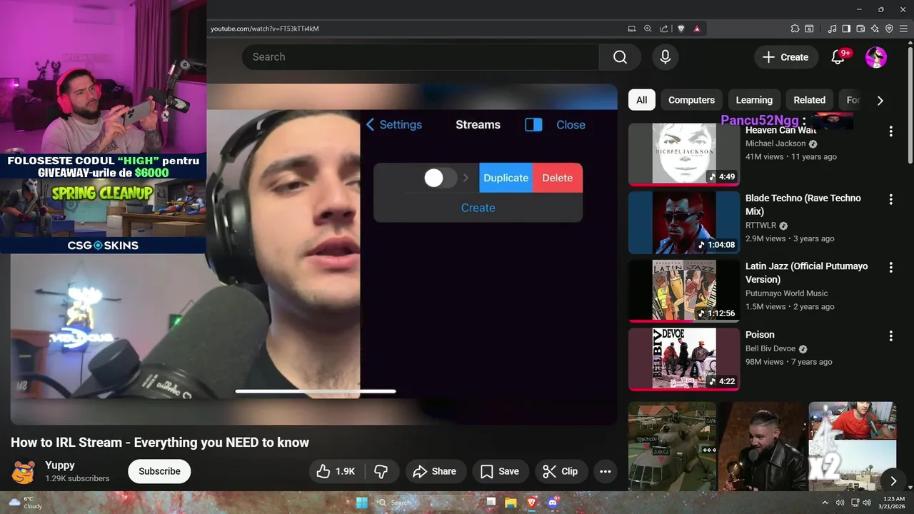Viewport: 914px width, 514px height.
Task: Click the split-view icon beside Close
Action: click(x=533, y=124)
